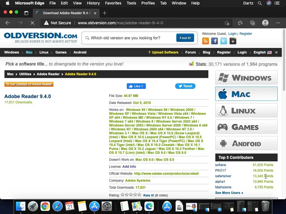Screen dimensions: 286x214
Task: Open the Android category sidebar button
Action: tap(246, 143)
